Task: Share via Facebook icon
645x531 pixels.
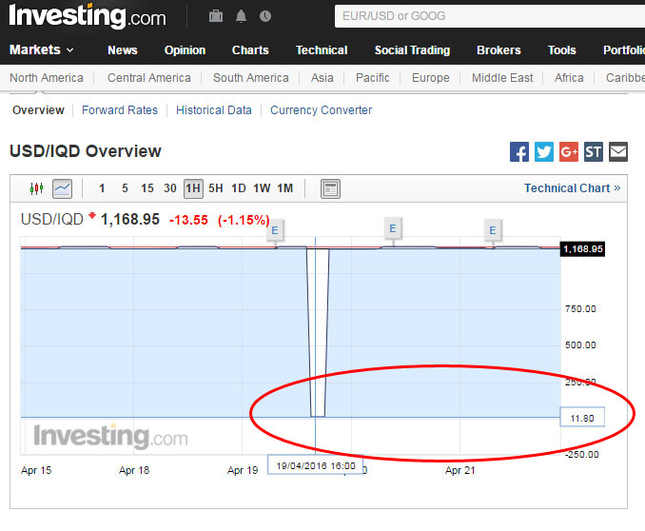Action: click(519, 152)
